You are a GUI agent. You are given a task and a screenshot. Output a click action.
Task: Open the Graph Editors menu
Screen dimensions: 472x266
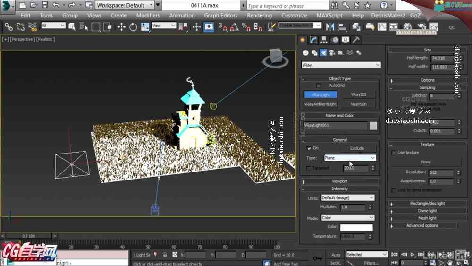[220, 16]
